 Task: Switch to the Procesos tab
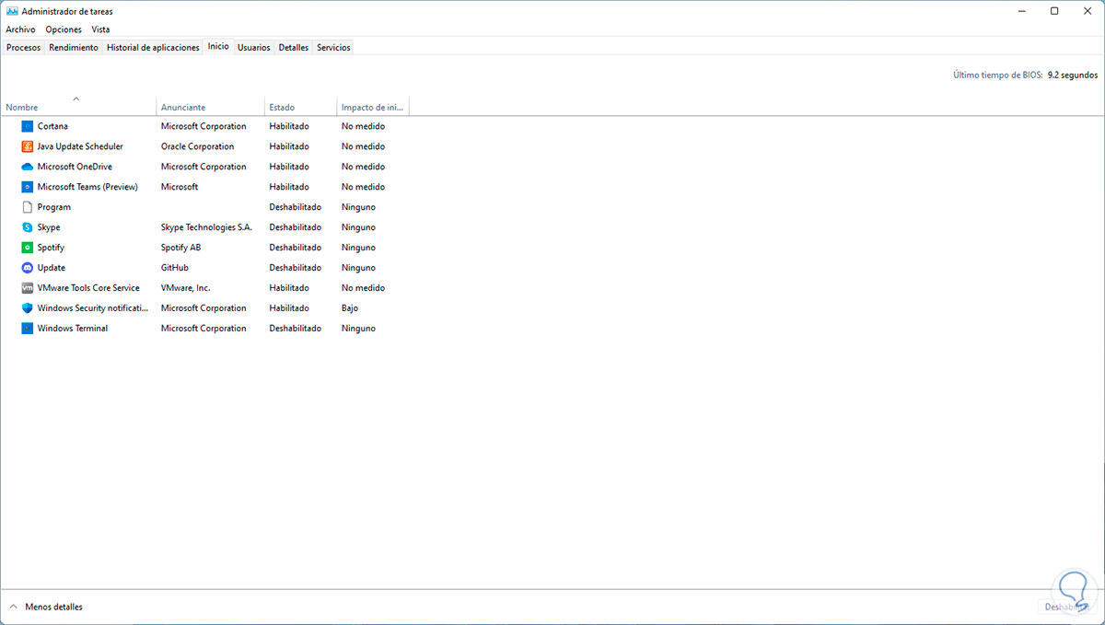tap(23, 47)
